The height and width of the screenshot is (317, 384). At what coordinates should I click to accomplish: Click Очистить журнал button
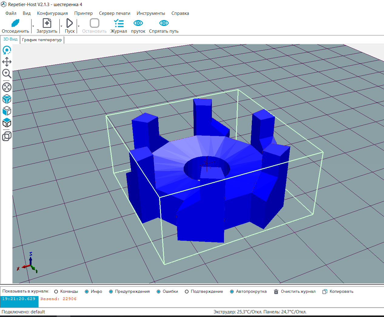tap(295, 292)
